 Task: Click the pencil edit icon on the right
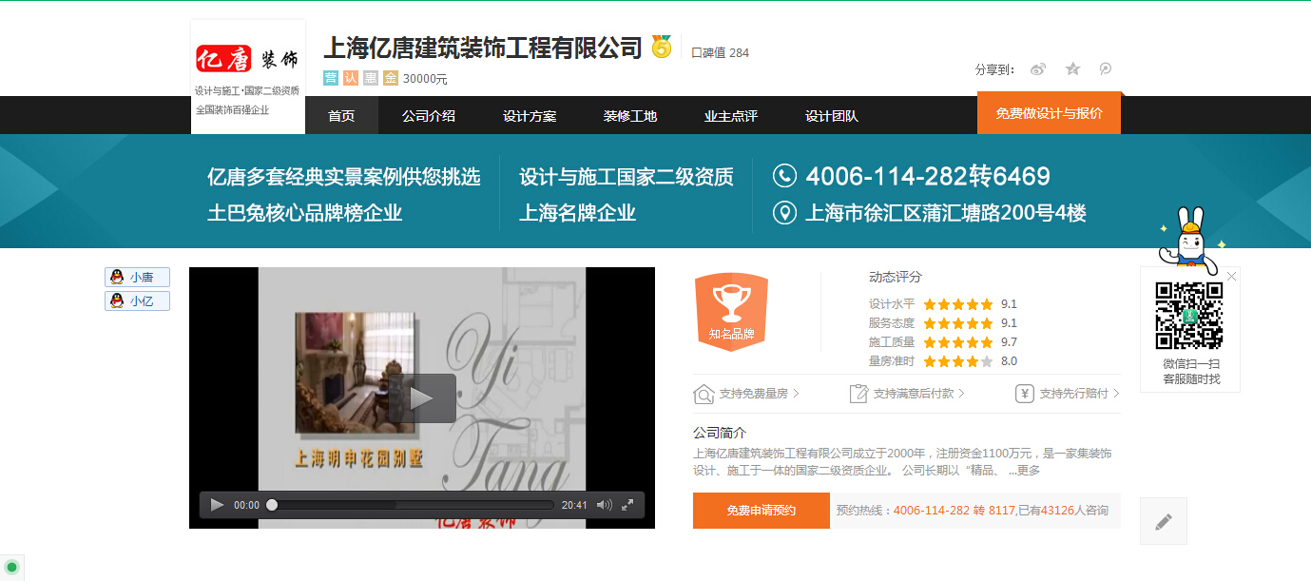[1163, 521]
